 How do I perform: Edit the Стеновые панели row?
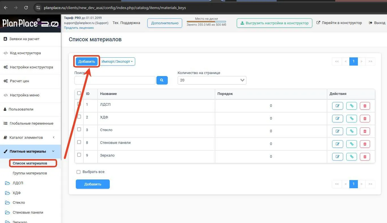point(337,144)
